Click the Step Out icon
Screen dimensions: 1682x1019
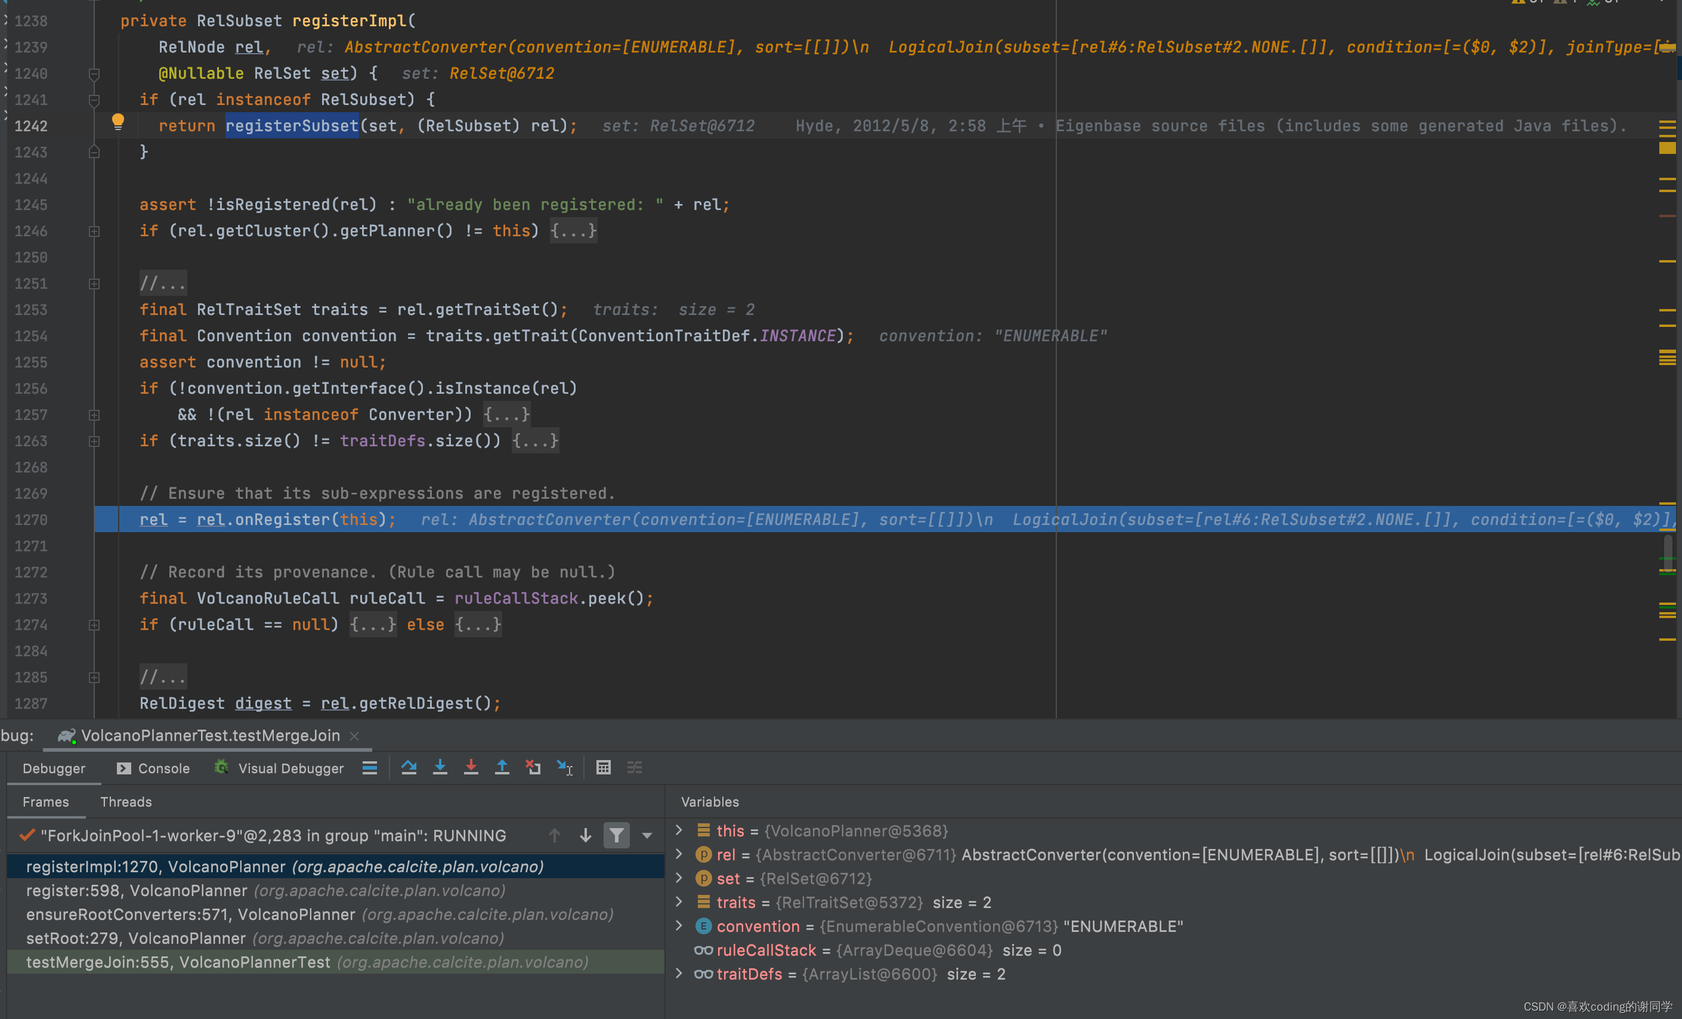coord(502,768)
